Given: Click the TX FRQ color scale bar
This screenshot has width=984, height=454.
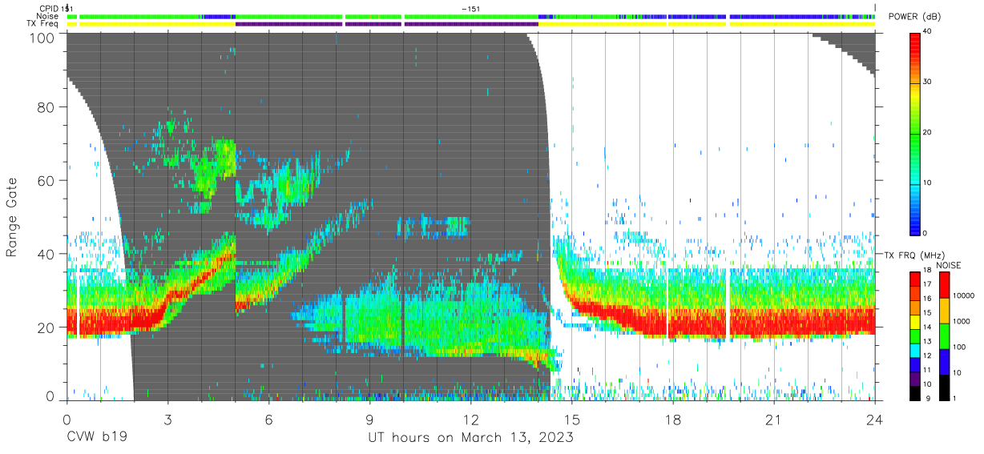Looking at the screenshot, I should click(915, 336).
